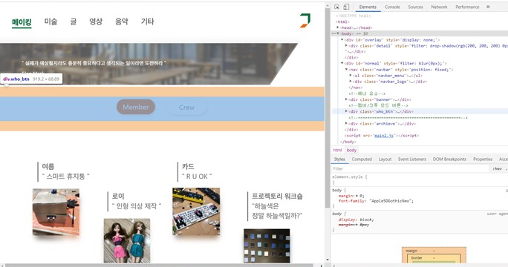
Task: Open the Computed styles tab
Action: click(362, 159)
